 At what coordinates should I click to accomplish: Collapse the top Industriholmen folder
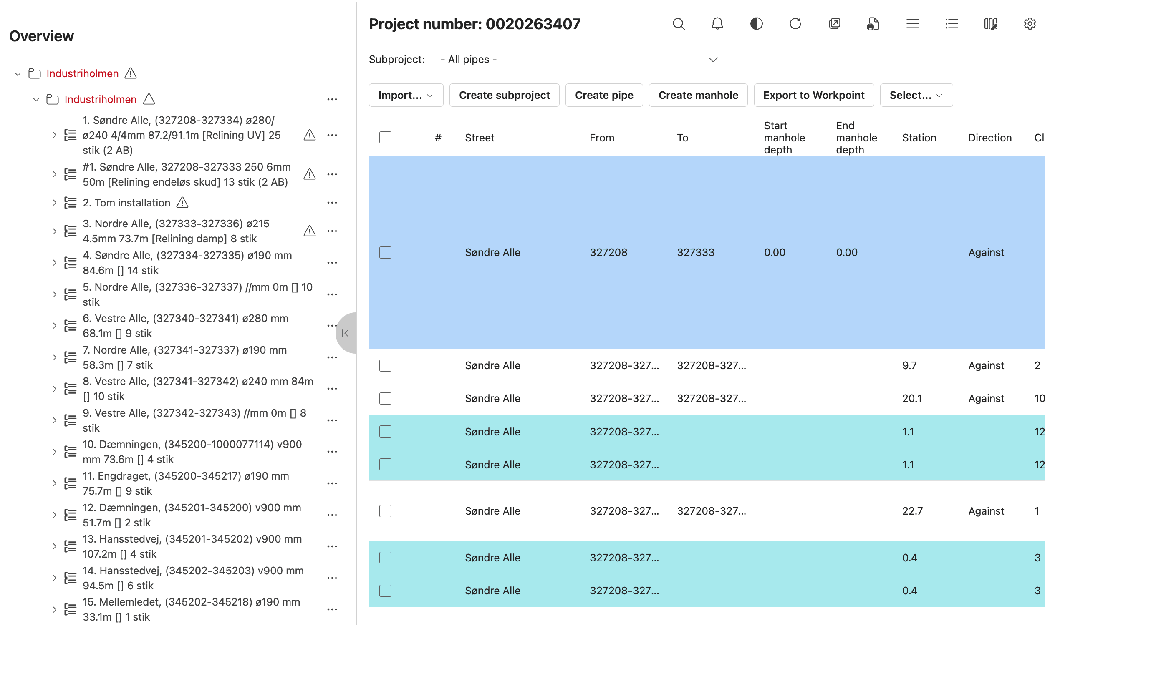coord(18,74)
